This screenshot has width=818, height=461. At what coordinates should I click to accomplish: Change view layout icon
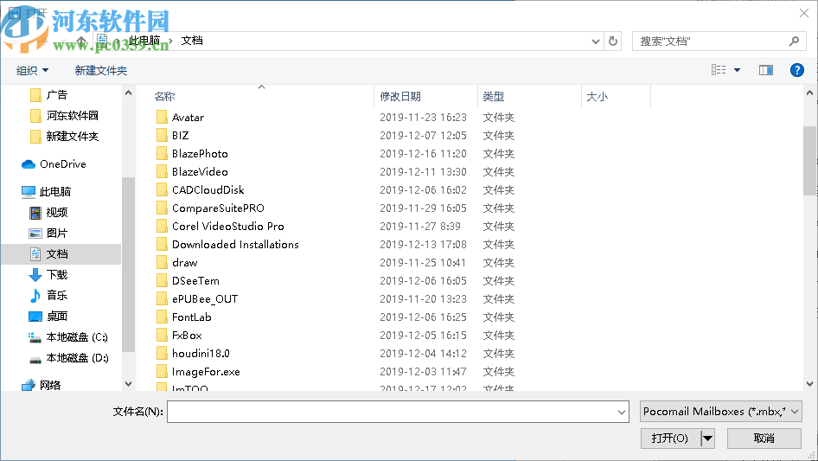pos(719,70)
